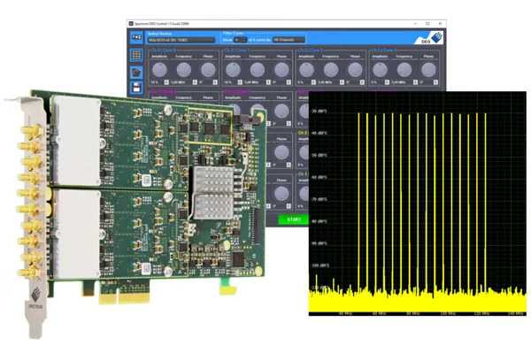Image resolution: width=531 pixels, height=354 pixels.
Task: Open the core grid view icon
Action: pos(137,56)
